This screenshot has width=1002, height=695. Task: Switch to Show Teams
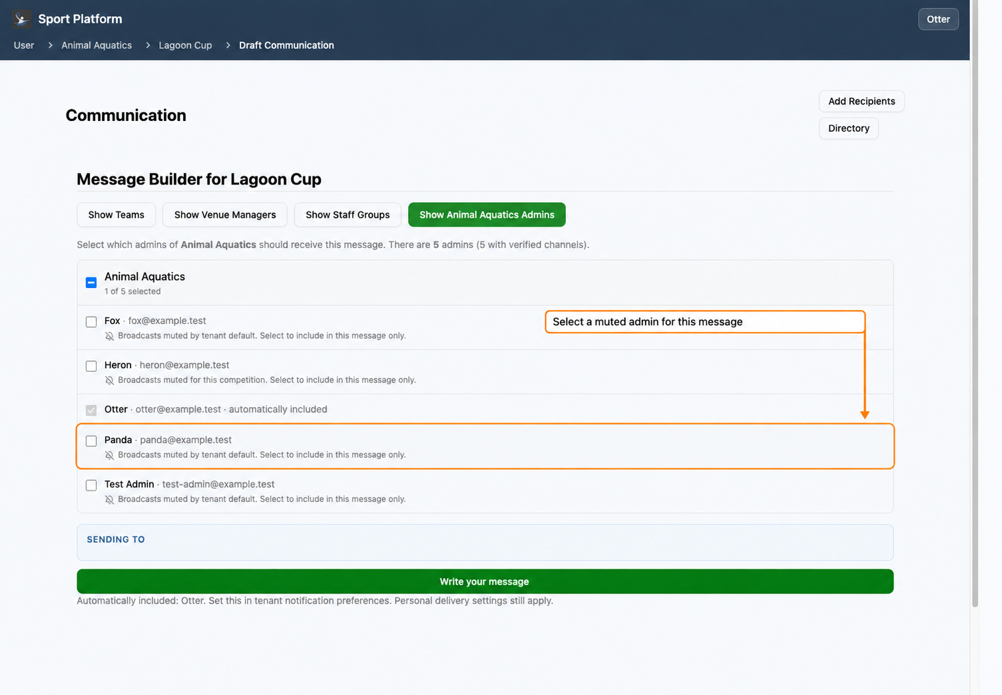tap(116, 215)
